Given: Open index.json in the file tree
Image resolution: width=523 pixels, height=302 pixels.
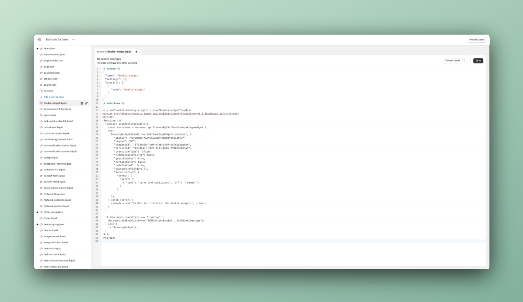Looking at the screenshot, I should tap(49, 49).
